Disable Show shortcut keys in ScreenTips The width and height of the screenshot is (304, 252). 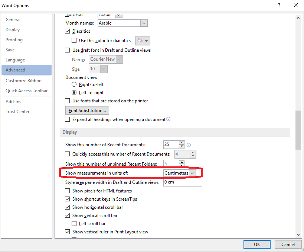67,199
